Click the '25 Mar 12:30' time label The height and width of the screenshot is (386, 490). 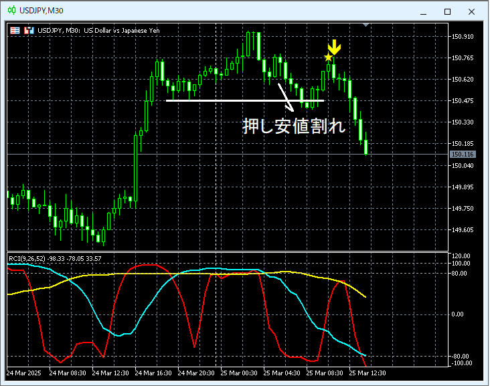click(367, 373)
